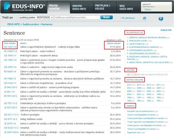
Task: Switch to DNEVNI EDUS-INFO tab
Action: pos(79,7)
